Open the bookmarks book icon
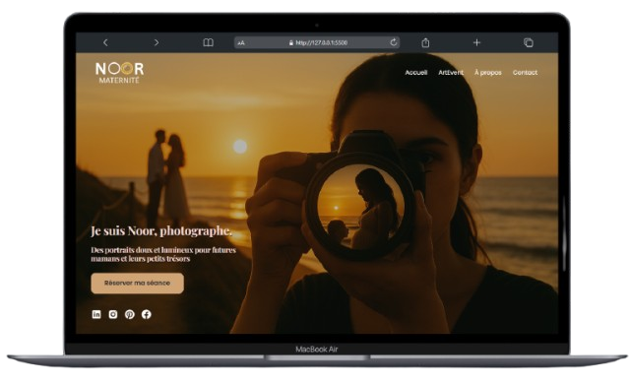The width and height of the screenshot is (630, 384). tap(208, 42)
